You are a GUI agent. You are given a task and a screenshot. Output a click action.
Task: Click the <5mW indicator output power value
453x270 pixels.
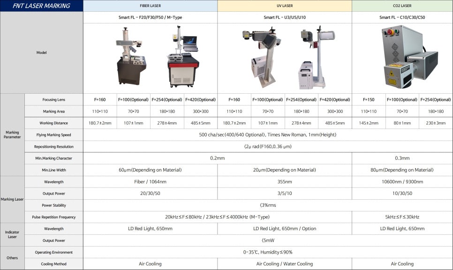[268, 240]
